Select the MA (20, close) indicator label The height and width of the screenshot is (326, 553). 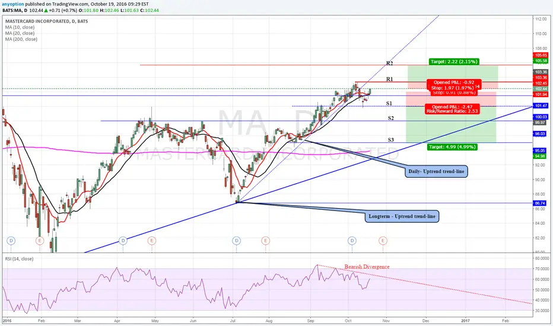point(20,33)
